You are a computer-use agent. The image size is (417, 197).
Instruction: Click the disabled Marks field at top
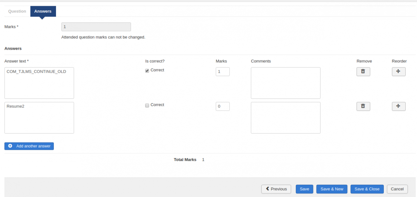coord(96,27)
